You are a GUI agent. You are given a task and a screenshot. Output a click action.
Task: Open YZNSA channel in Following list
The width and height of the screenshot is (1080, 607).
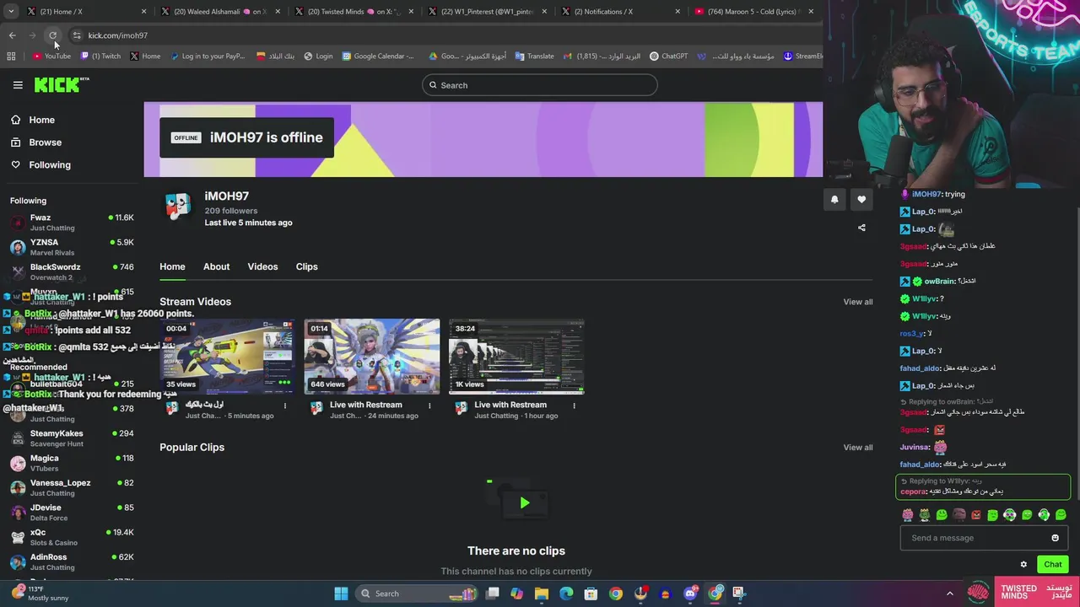click(72, 247)
